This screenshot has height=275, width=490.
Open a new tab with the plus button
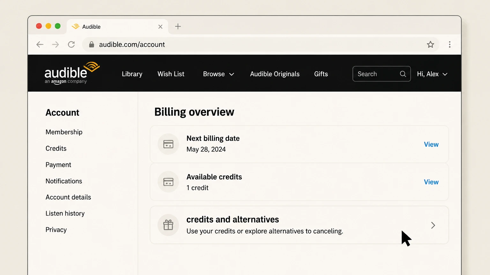point(178,26)
